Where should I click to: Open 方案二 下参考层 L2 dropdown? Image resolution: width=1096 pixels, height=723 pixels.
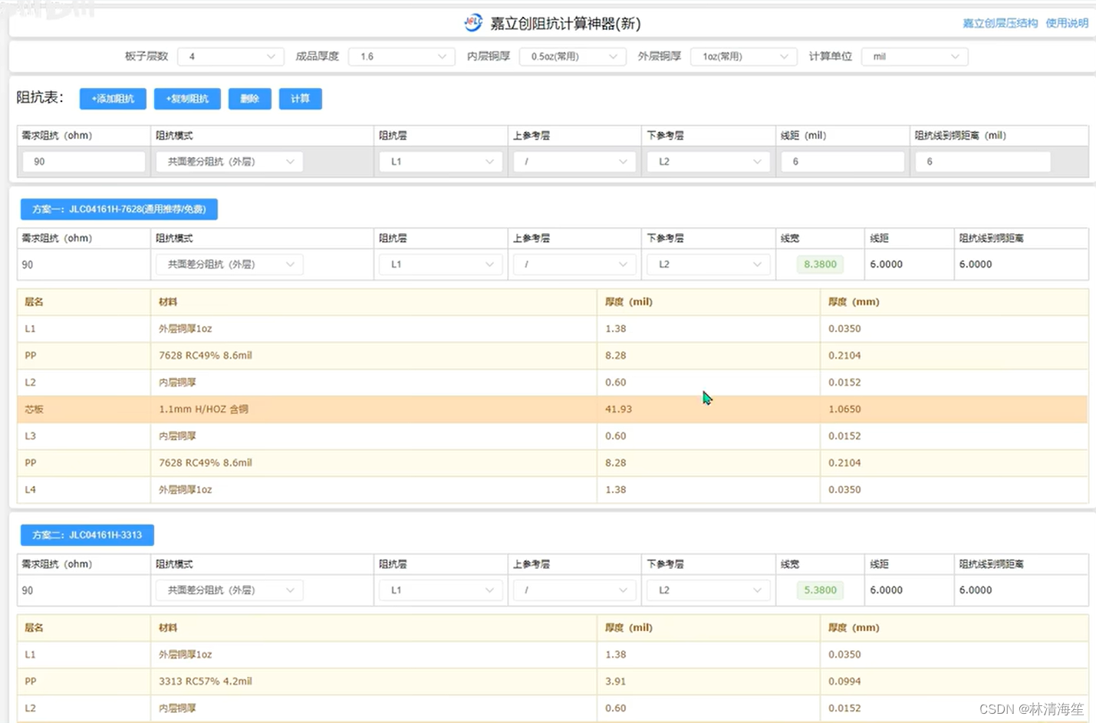[x=709, y=590]
